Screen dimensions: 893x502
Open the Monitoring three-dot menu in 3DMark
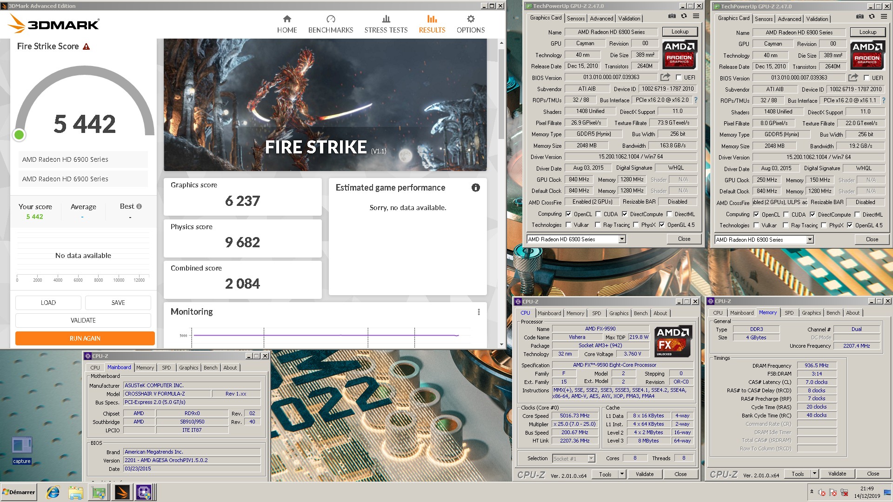click(479, 312)
